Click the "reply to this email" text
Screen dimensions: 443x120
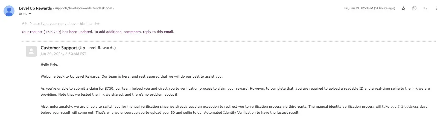pyautogui.click(x=158, y=32)
